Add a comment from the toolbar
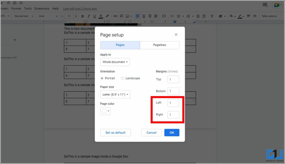Screen dimensions: 285x164 (x=121, y=16)
